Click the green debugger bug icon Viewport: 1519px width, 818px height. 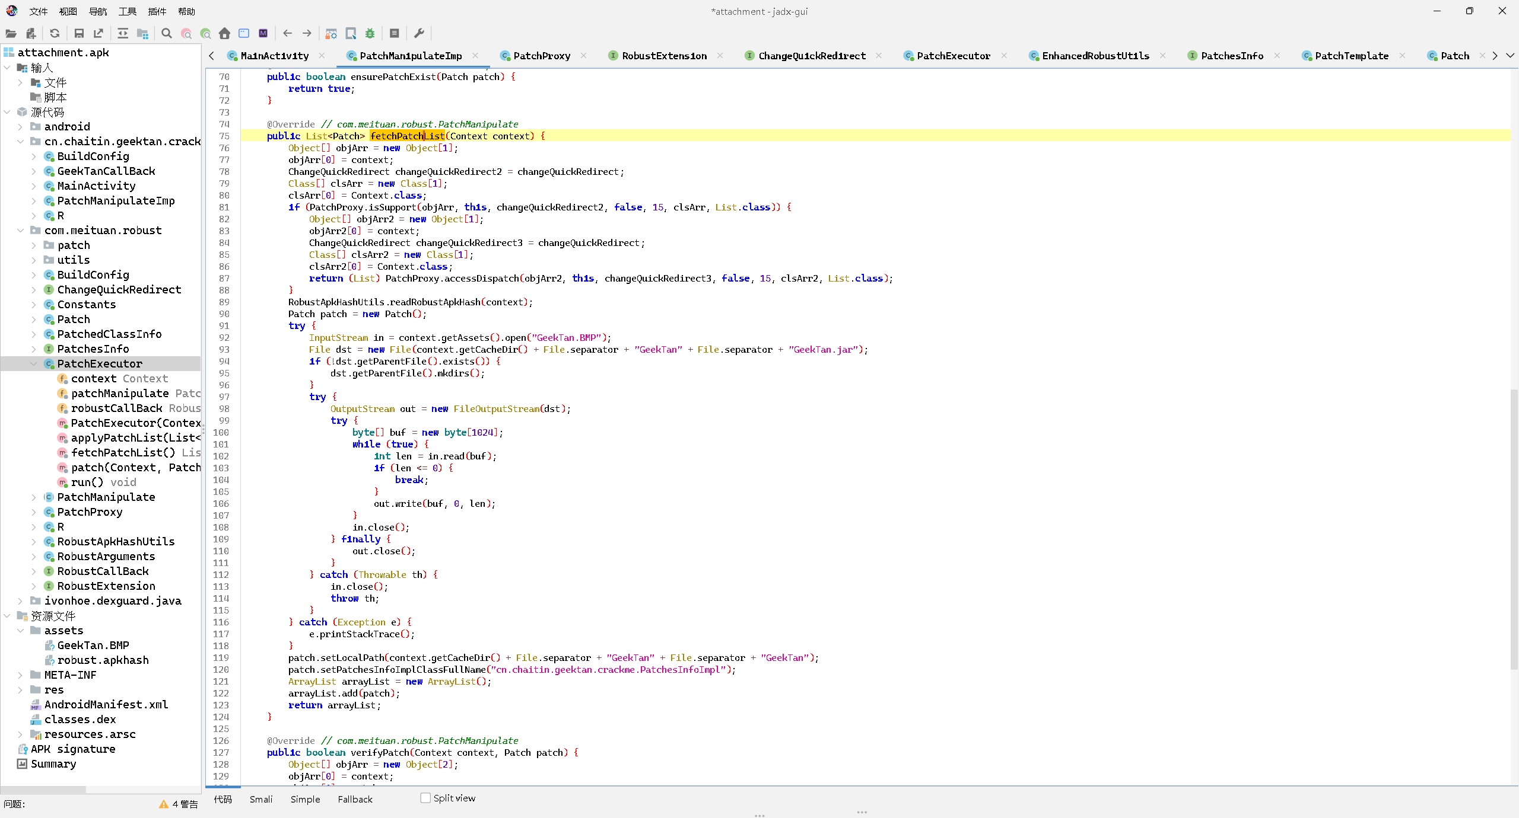[370, 34]
